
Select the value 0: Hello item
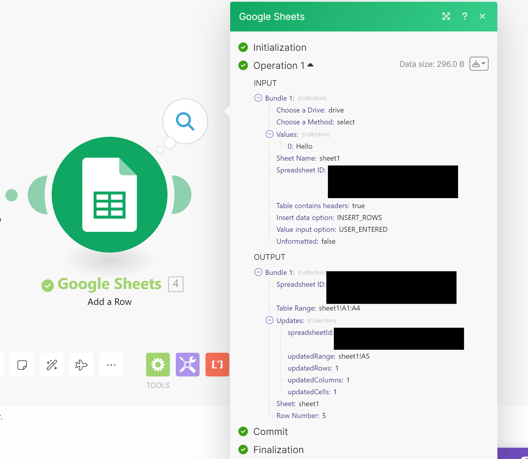(x=300, y=146)
